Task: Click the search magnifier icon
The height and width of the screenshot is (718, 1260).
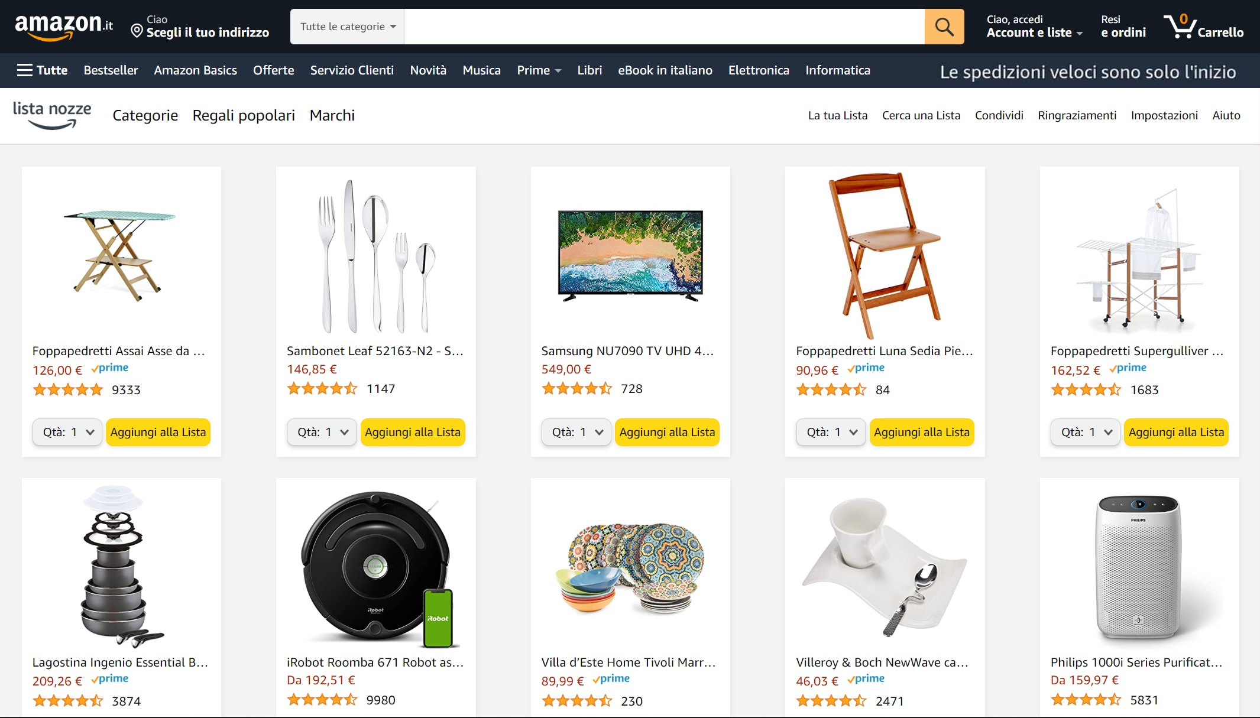Action: (944, 26)
